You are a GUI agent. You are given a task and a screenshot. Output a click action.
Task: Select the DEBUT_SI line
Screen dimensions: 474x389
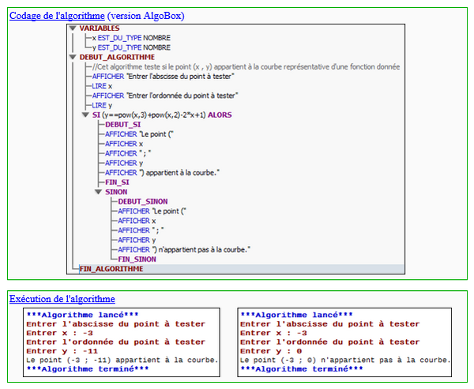tap(123, 125)
